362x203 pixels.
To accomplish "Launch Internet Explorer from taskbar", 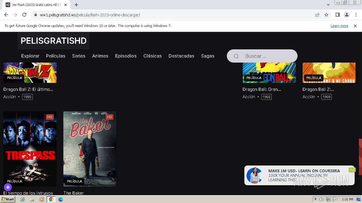I will click(23, 199).
